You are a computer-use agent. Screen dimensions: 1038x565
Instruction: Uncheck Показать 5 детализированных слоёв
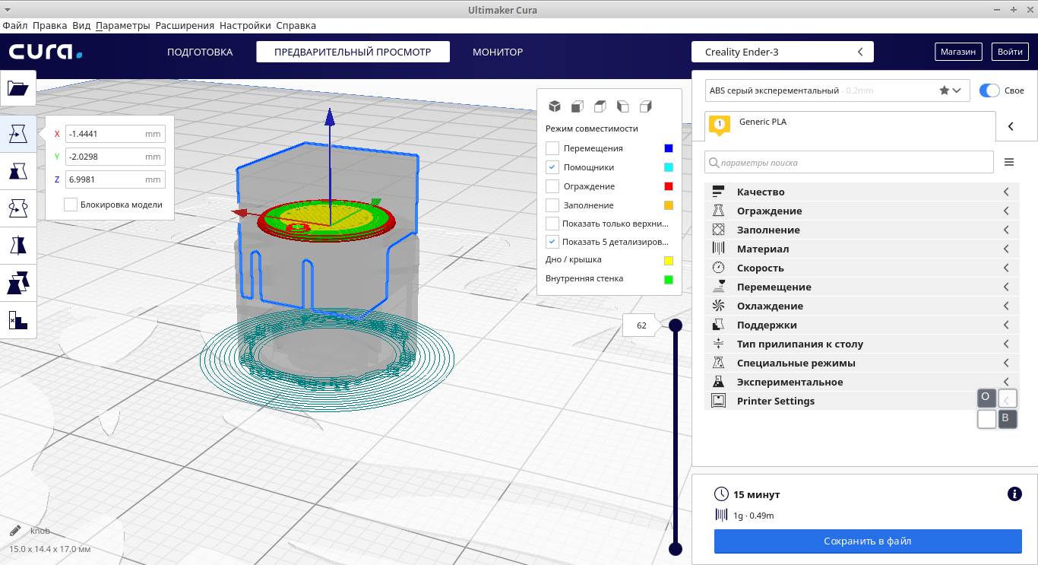pyautogui.click(x=552, y=242)
